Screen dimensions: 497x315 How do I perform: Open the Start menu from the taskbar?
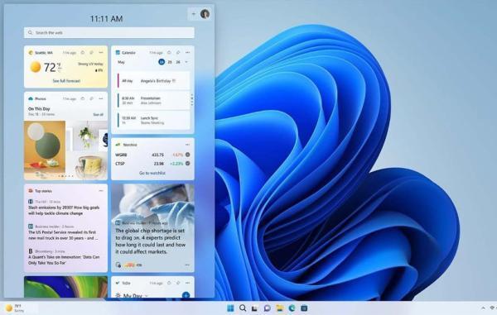230,308
